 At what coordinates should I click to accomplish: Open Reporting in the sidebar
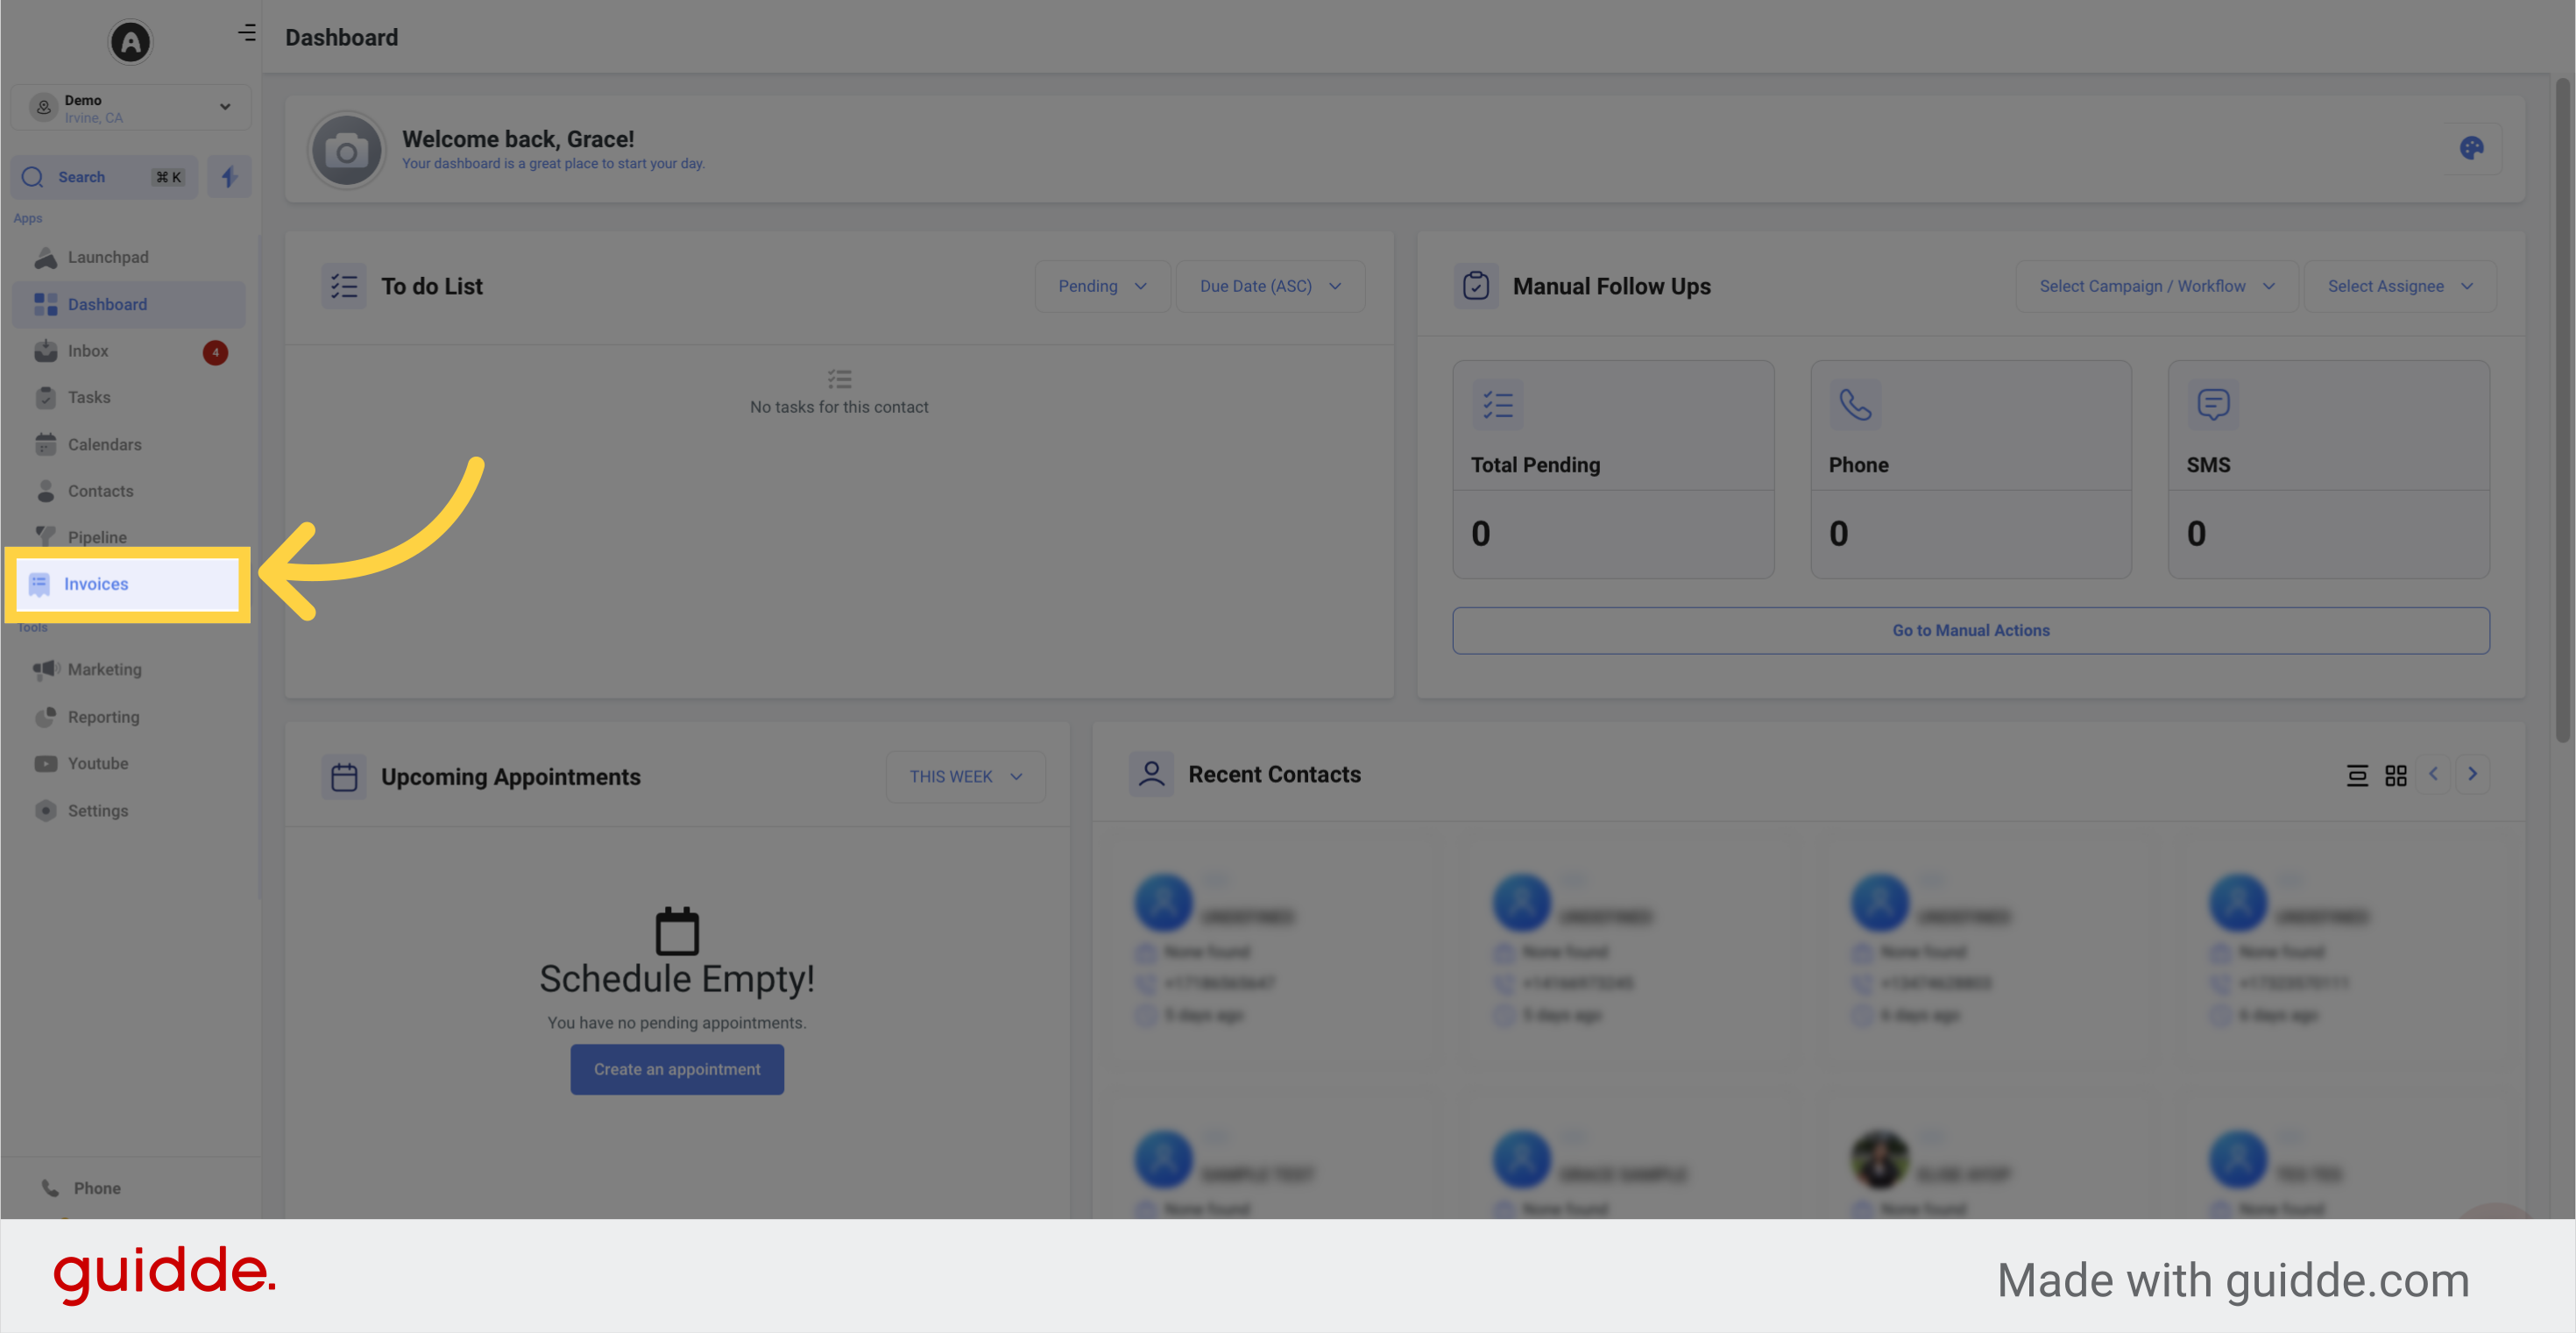pos(128,717)
